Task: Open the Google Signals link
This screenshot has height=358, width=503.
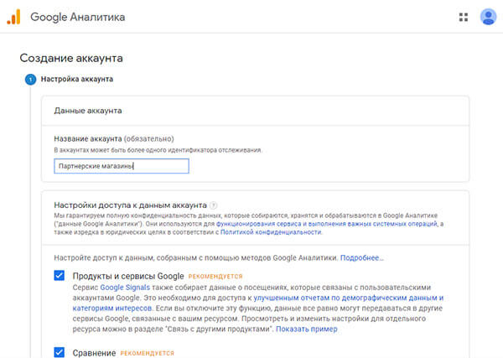Action: point(125,288)
